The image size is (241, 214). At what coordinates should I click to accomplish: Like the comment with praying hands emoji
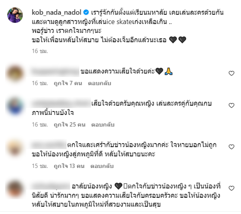pos(231,73)
